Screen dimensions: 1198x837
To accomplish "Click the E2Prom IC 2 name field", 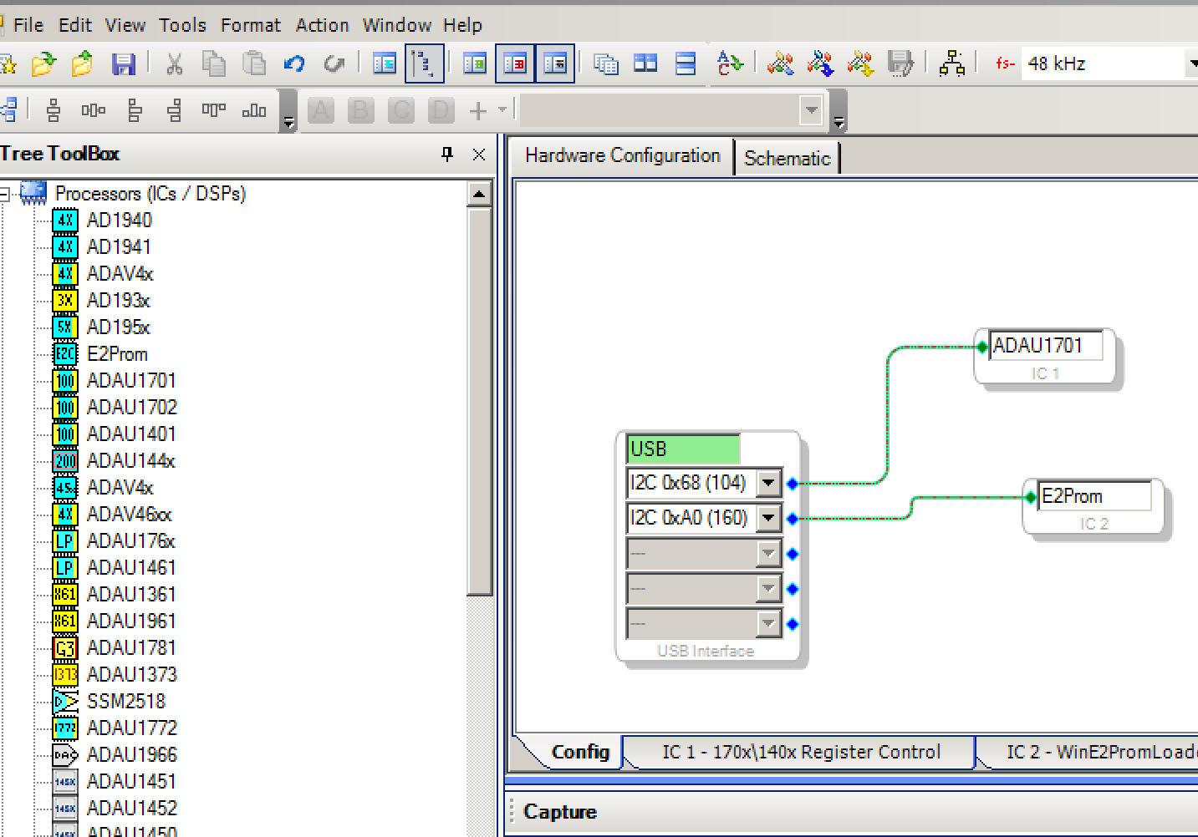I will click(x=1093, y=496).
